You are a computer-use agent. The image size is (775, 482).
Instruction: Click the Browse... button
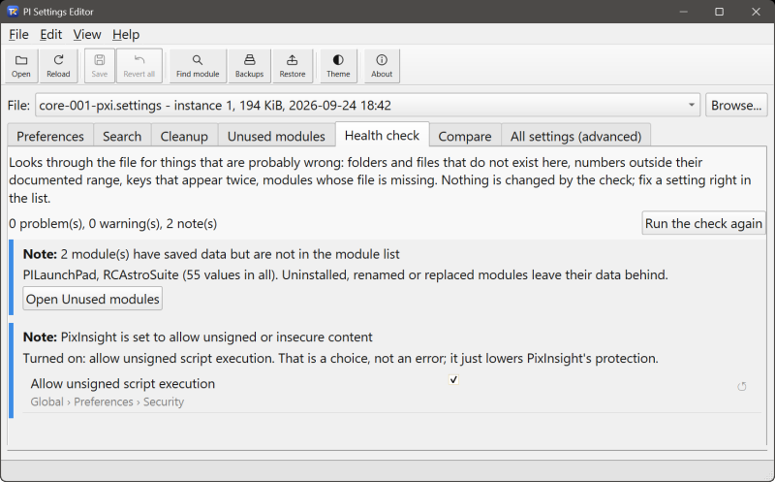[x=736, y=105]
